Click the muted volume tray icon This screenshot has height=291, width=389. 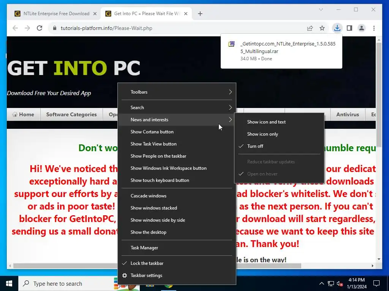[340, 283]
